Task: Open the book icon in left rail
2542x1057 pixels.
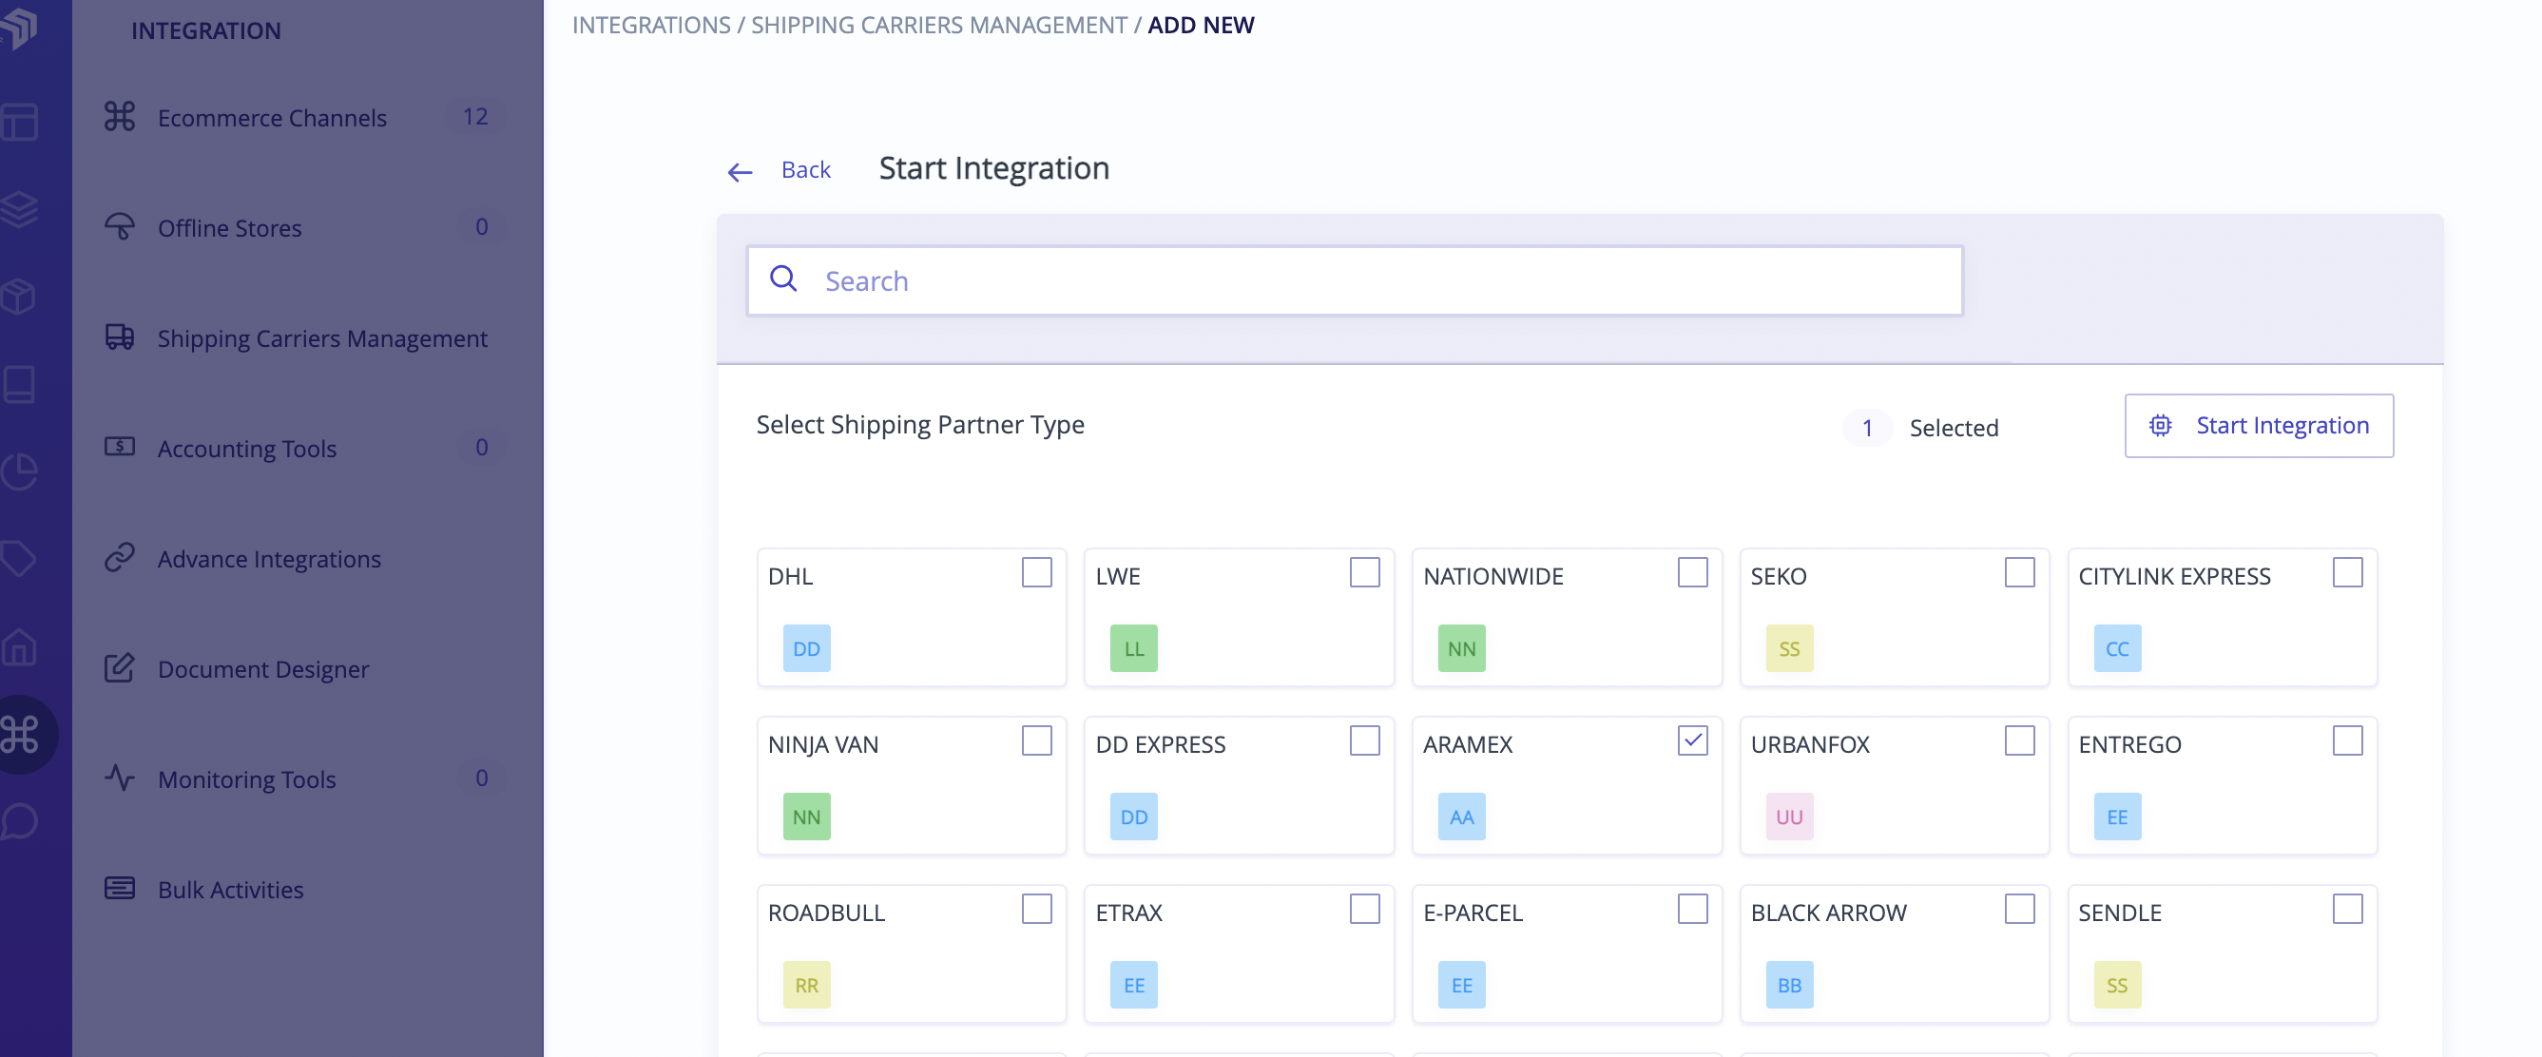Action: [19, 384]
